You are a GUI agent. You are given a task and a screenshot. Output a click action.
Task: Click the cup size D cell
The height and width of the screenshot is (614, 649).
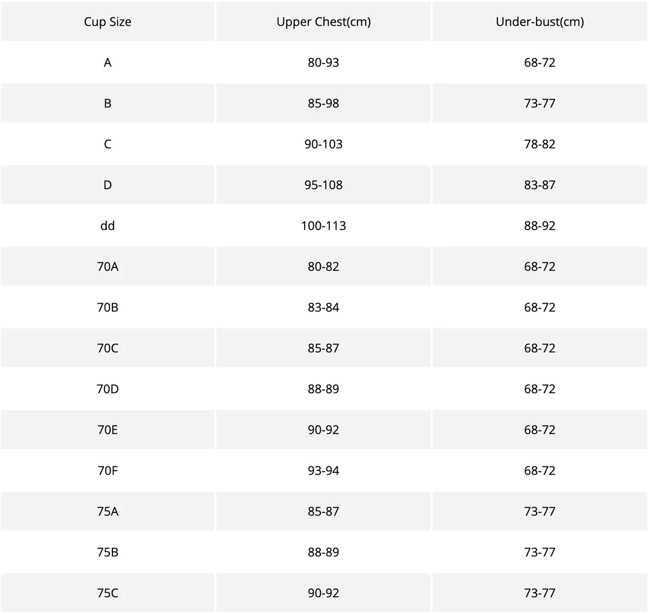pos(108,185)
